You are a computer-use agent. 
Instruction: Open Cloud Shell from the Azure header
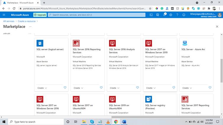pos(151,15)
